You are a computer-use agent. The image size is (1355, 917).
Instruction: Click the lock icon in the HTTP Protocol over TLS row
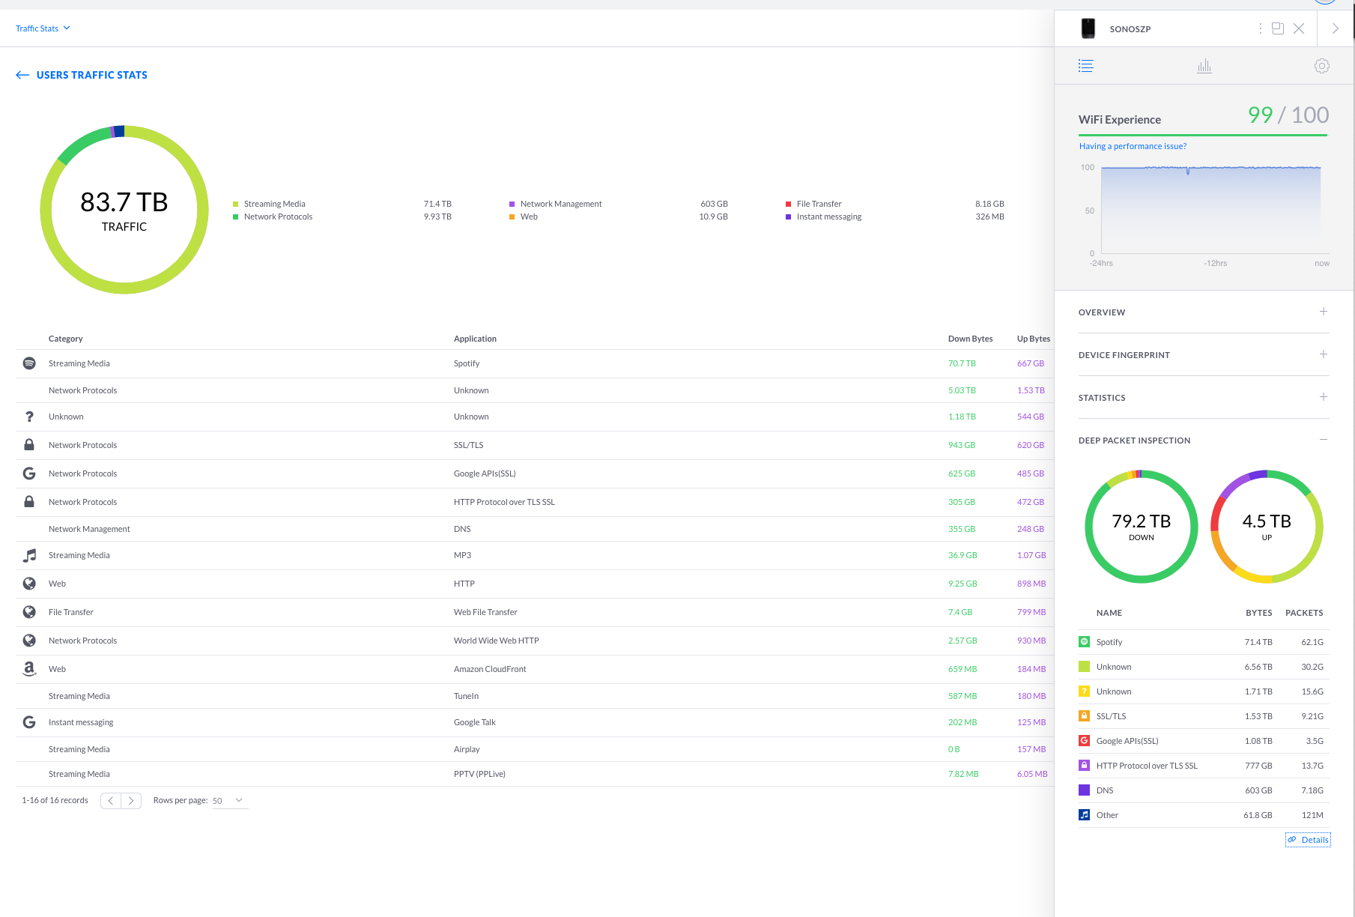click(x=29, y=501)
